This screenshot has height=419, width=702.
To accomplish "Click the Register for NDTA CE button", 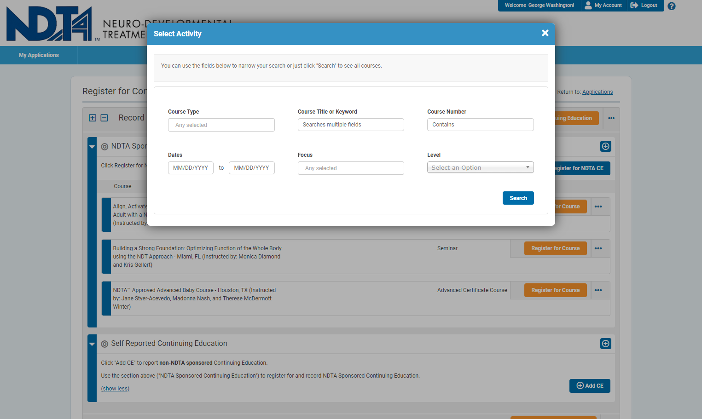I will pyautogui.click(x=582, y=168).
